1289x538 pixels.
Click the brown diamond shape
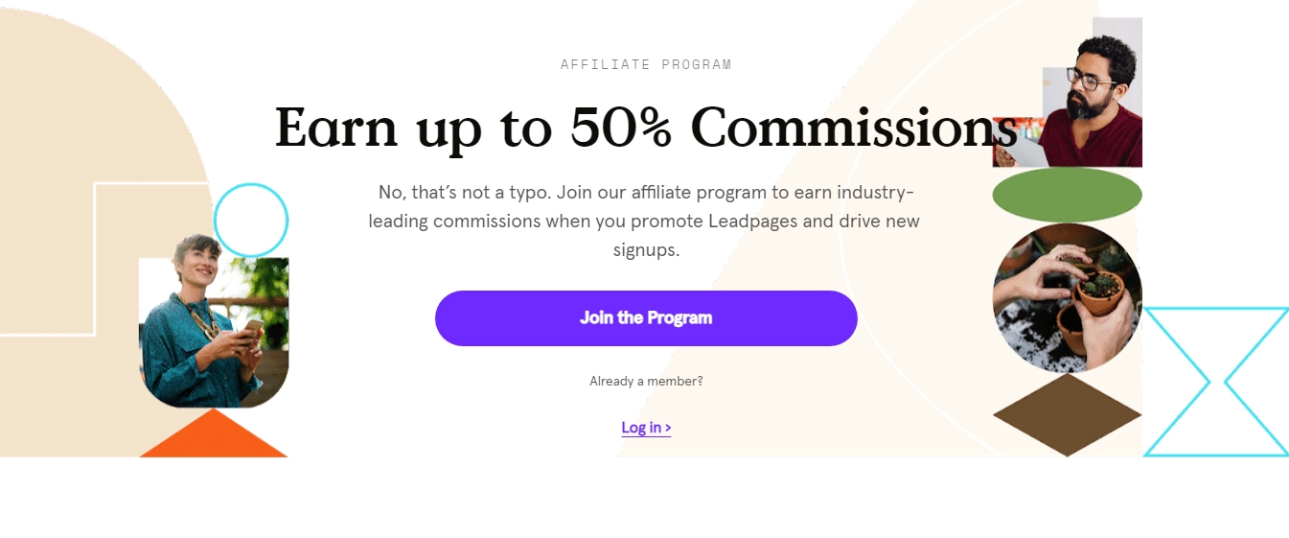tap(1067, 415)
